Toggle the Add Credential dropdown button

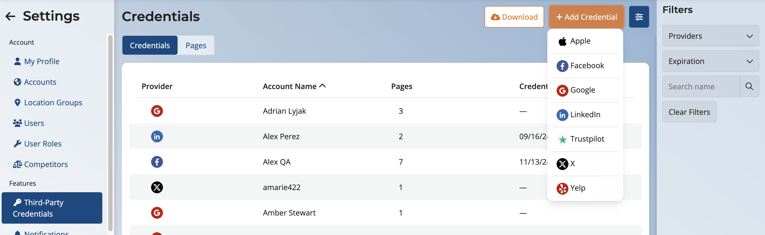(x=586, y=17)
